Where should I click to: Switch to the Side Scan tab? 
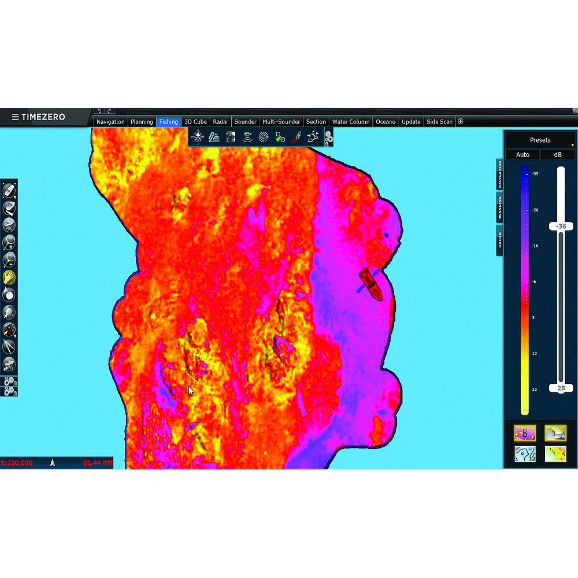pos(439,121)
